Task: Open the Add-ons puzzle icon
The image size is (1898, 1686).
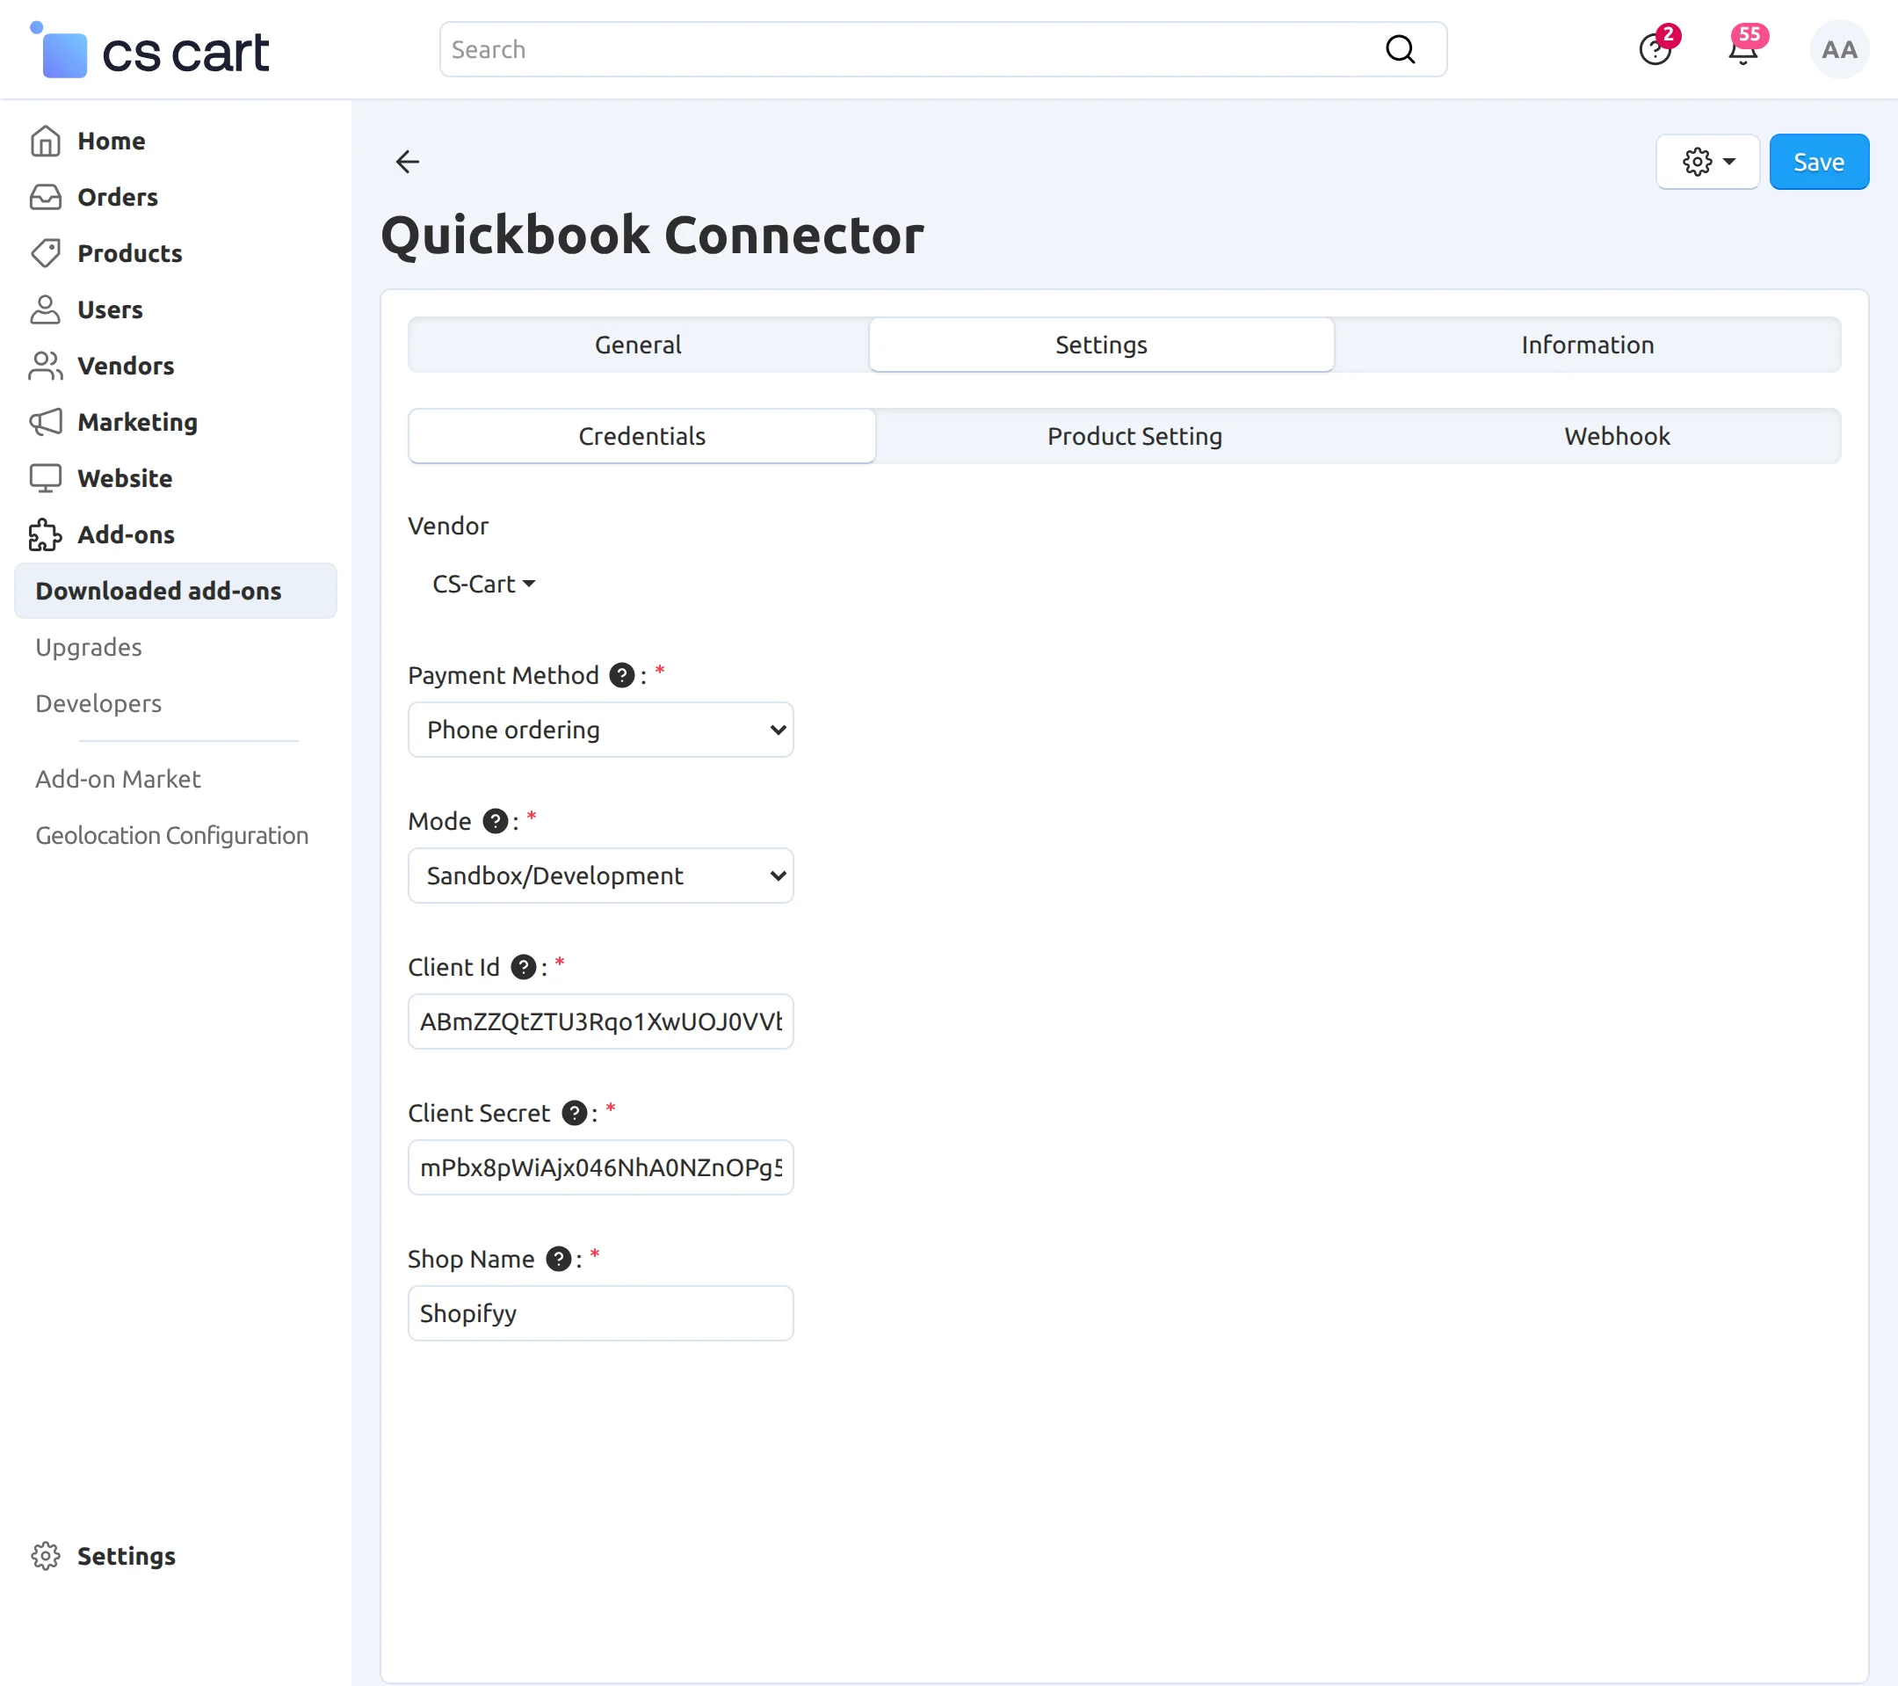Action: [x=44, y=534]
